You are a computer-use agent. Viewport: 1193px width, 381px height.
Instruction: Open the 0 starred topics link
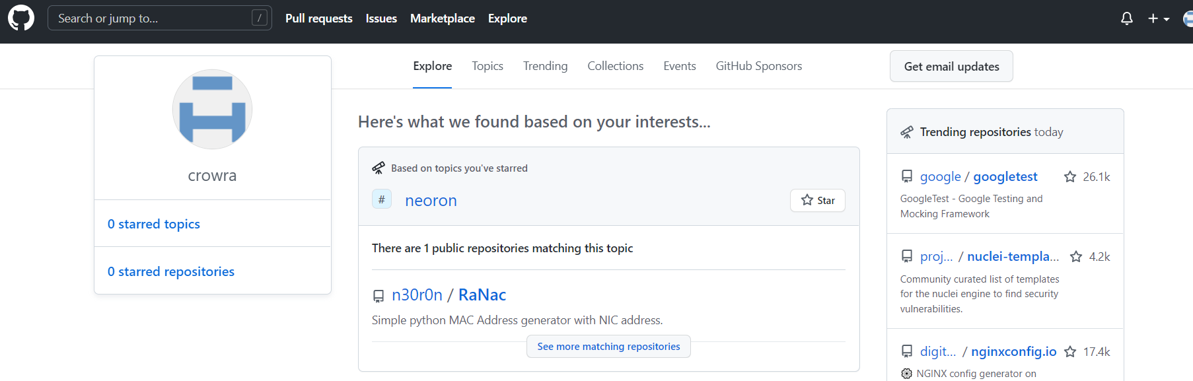154,225
